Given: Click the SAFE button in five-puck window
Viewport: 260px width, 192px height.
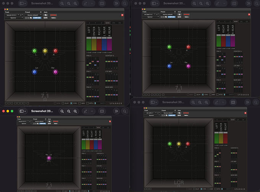Looking at the screenshot, I should point(46,18).
